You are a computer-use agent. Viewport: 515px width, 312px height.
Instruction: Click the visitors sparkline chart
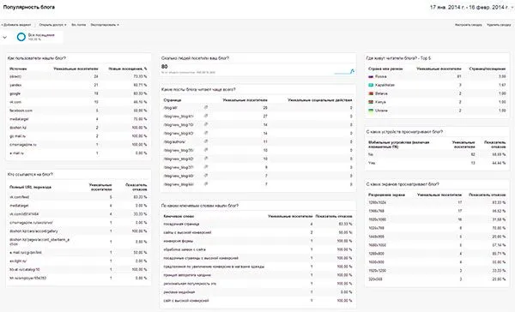pyautogui.click(x=344, y=71)
